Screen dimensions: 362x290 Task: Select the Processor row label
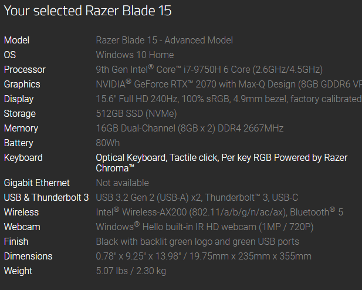tap(25, 70)
